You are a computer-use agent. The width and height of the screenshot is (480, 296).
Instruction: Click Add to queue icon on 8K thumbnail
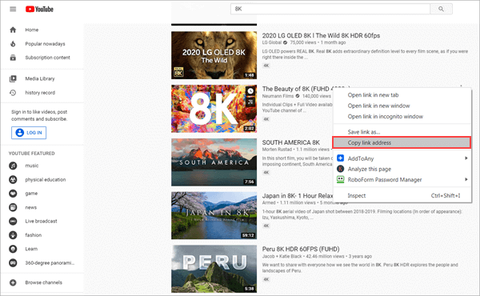[x=250, y=102]
